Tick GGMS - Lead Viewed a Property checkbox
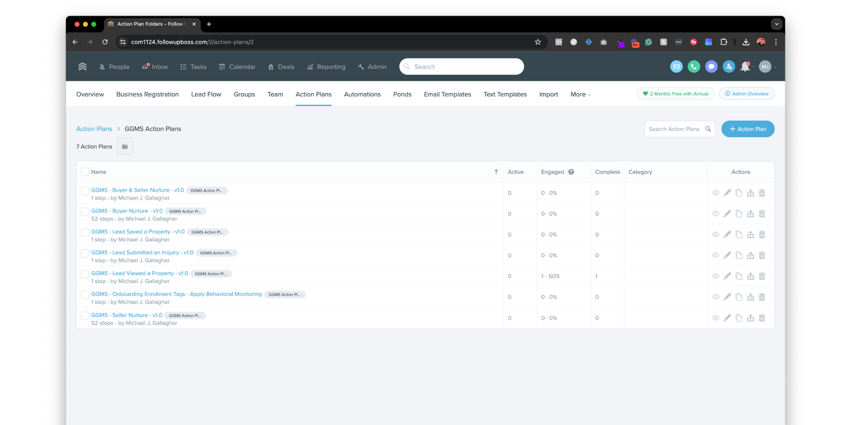The image size is (851, 425). coord(85,274)
